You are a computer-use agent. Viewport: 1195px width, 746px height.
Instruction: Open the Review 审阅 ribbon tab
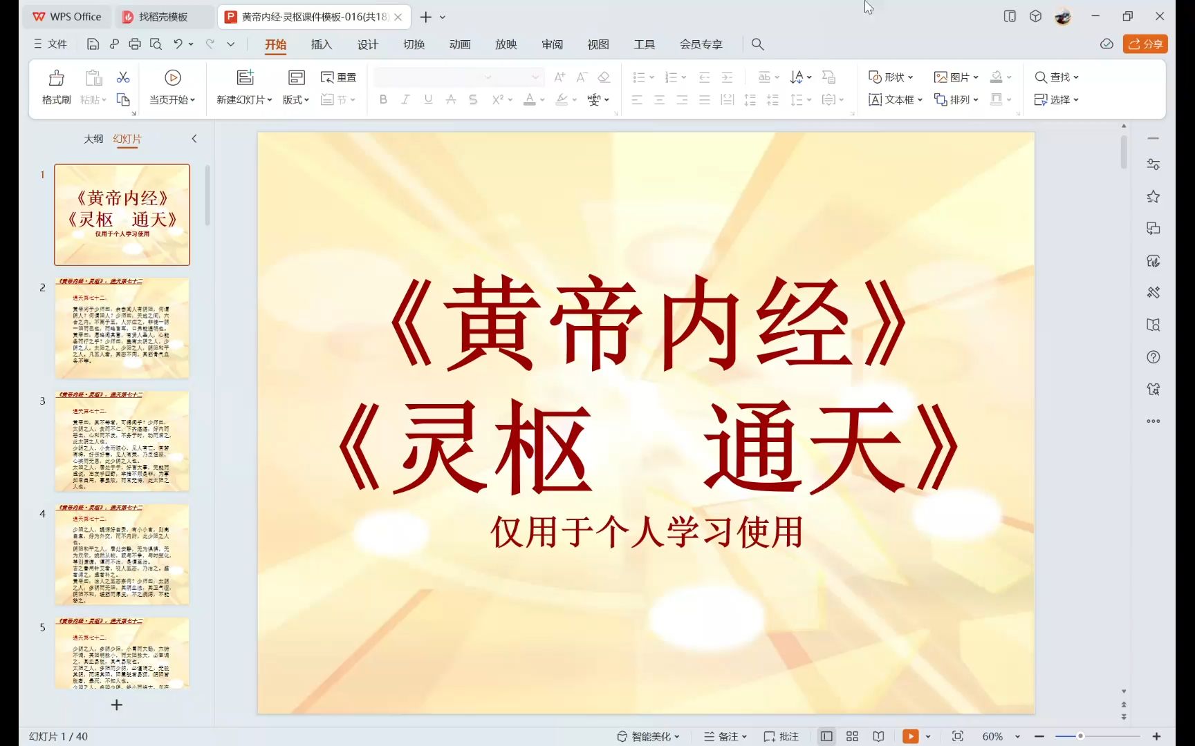(x=552, y=44)
